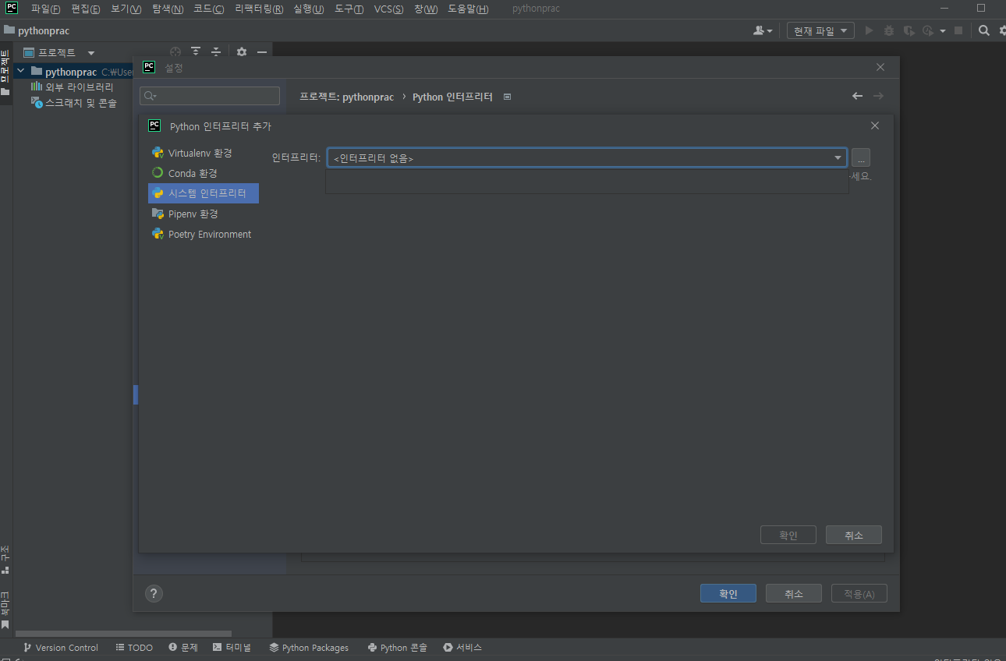
Task: Open the TODO tool window
Action: click(134, 648)
